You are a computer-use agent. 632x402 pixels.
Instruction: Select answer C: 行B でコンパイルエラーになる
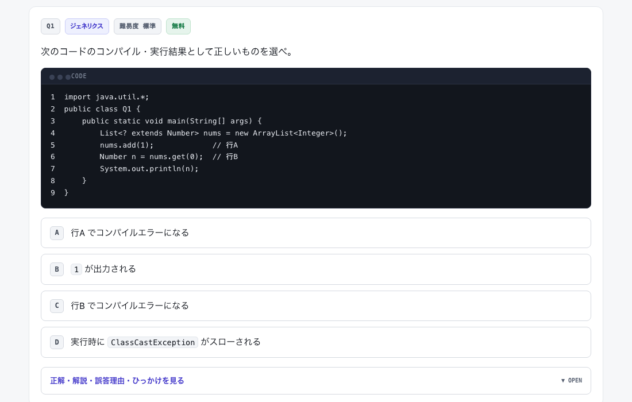click(315, 306)
